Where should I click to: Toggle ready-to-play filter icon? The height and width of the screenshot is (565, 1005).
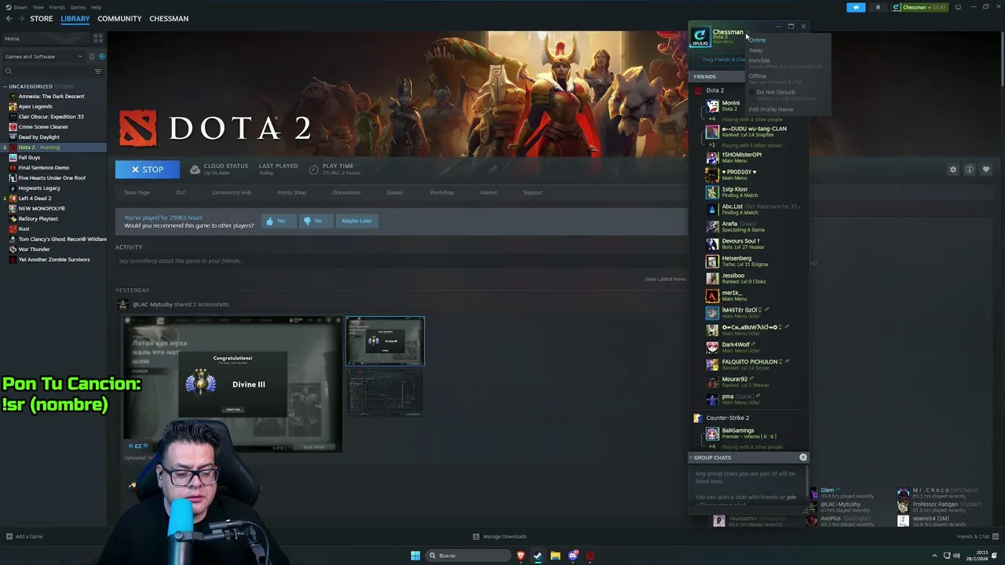[101, 56]
